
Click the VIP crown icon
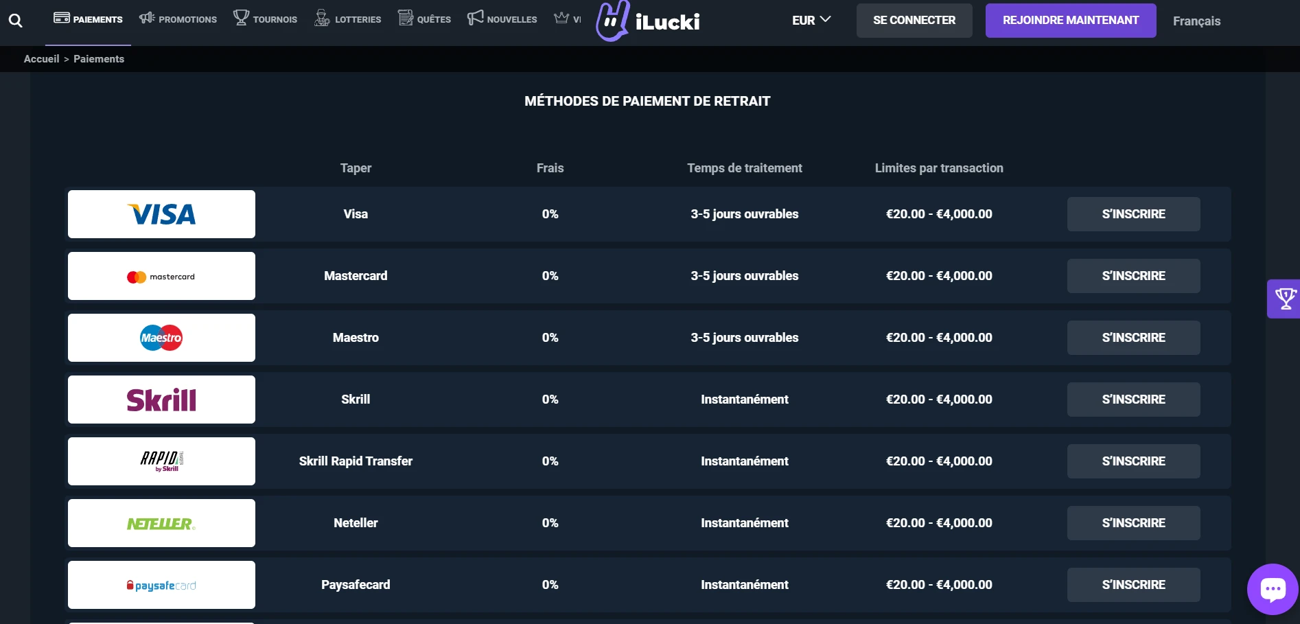tap(561, 18)
